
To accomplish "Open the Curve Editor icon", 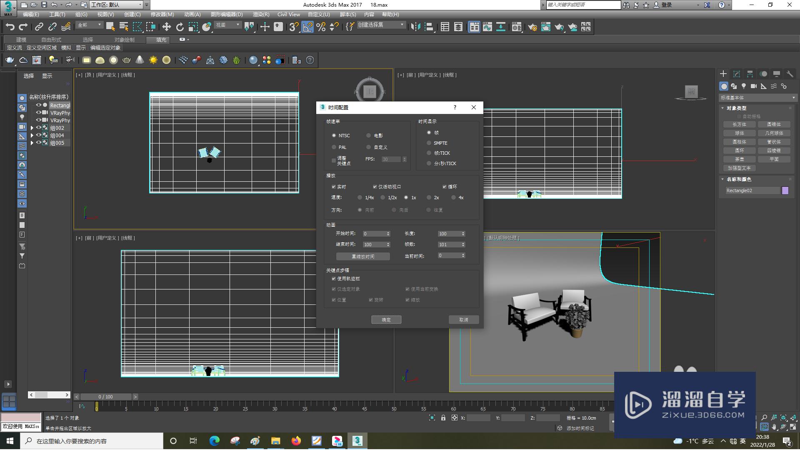I will 487,27.
